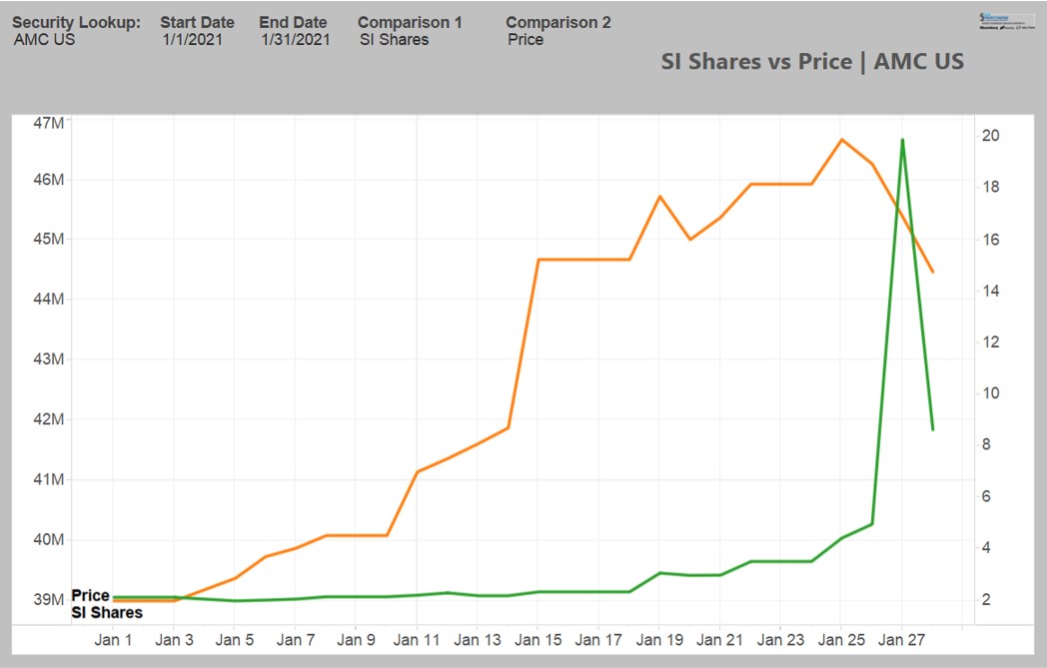Click the 45M left axis label
The image size is (1047, 668).
[49, 239]
